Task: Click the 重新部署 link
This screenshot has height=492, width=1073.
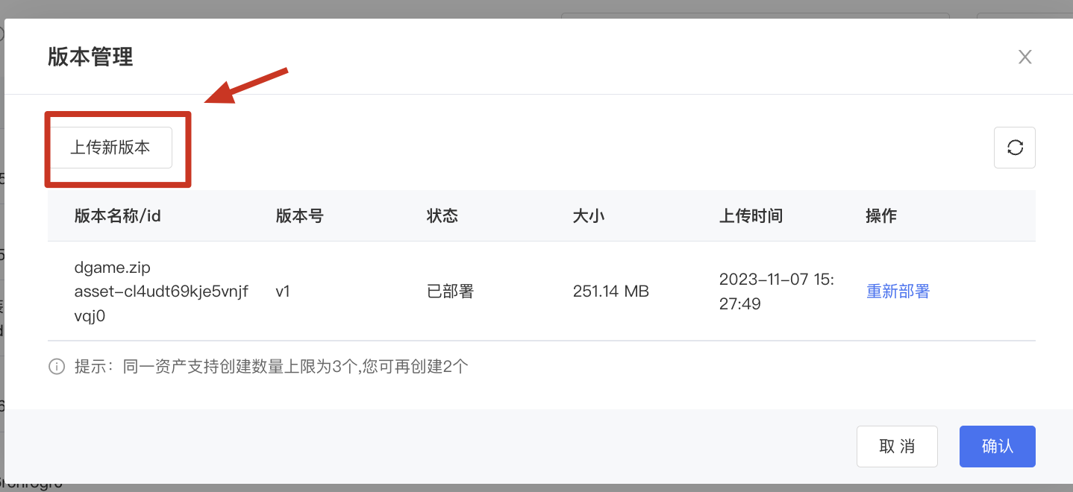Action: pos(898,291)
